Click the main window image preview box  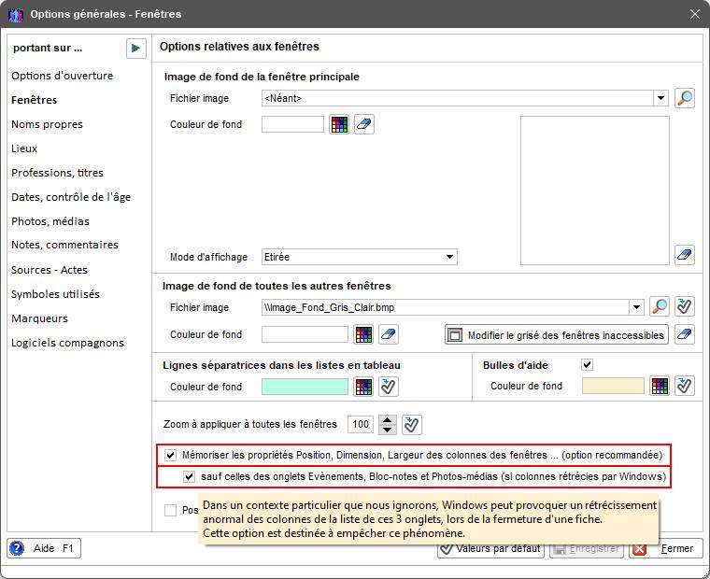[x=595, y=191]
